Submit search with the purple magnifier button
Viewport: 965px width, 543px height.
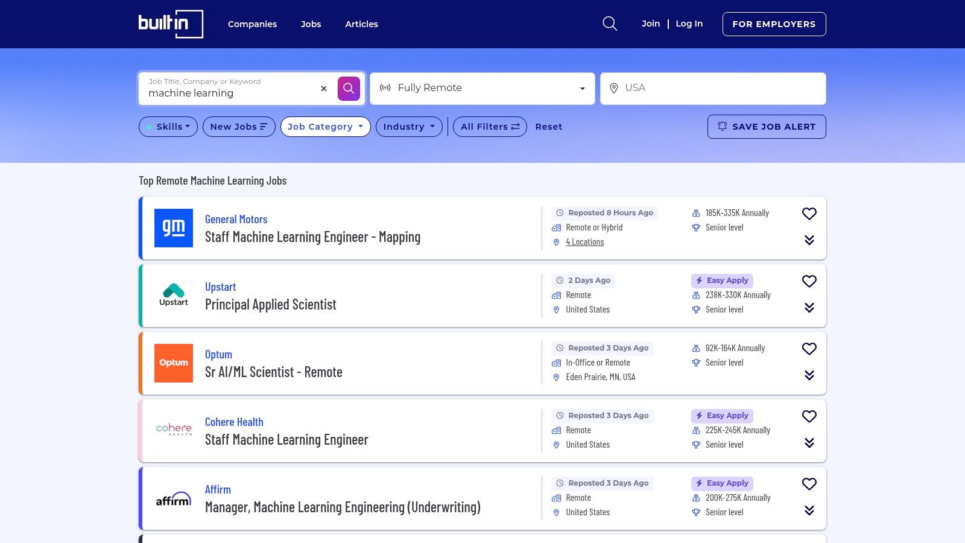pos(349,89)
